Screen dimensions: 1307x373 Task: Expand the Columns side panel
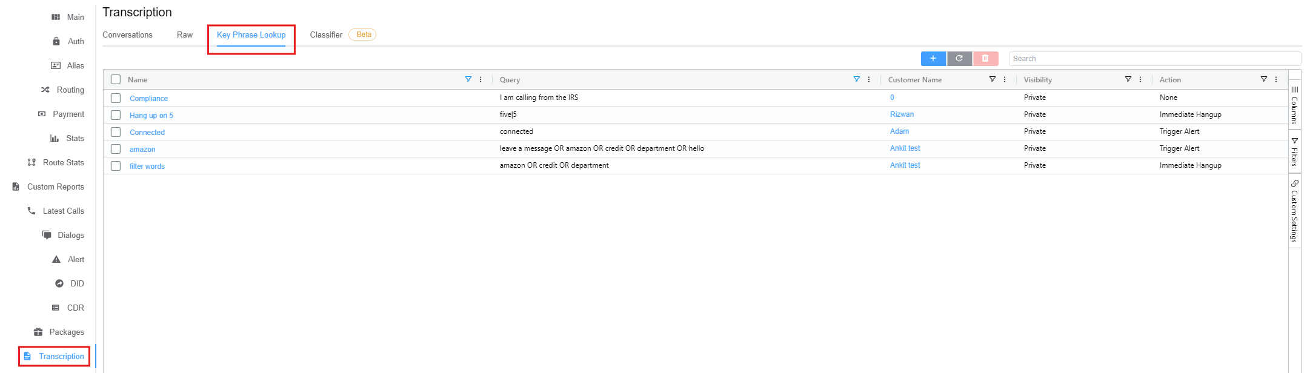click(1294, 104)
